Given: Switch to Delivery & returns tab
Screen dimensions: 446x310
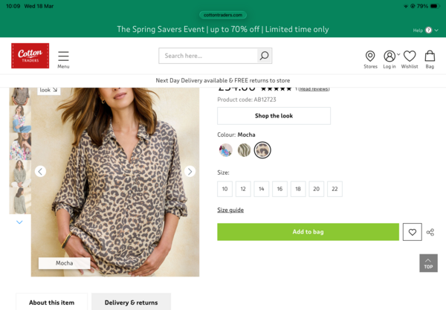Looking at the screenshot, I should click(131, 302).
